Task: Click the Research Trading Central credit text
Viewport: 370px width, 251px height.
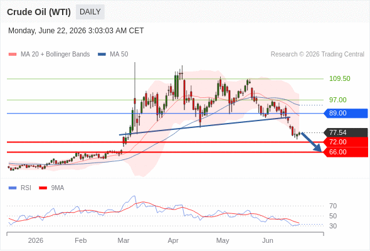Action: click(x=317, y=55)
